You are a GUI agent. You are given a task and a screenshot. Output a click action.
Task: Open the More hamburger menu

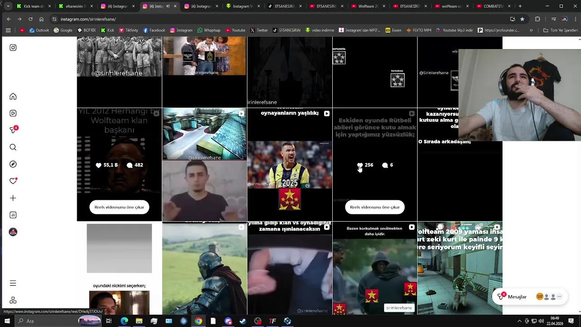click(x=13, y=283)
